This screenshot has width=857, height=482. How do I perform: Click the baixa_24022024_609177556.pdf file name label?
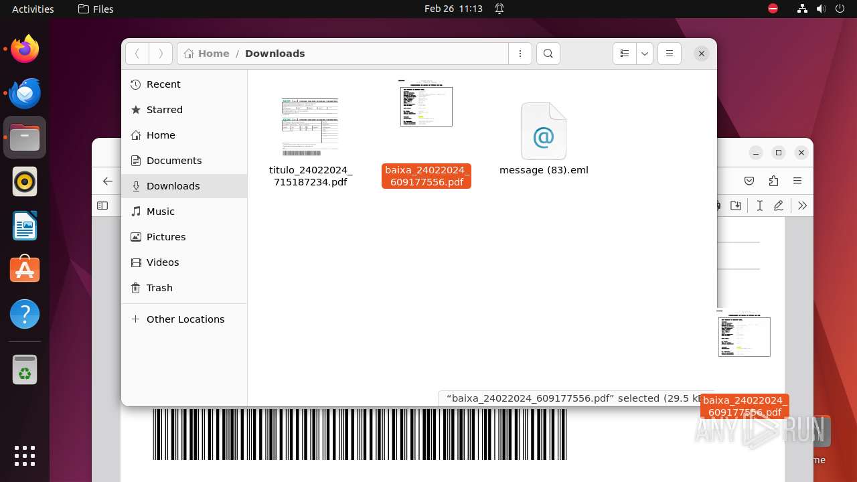426,176
